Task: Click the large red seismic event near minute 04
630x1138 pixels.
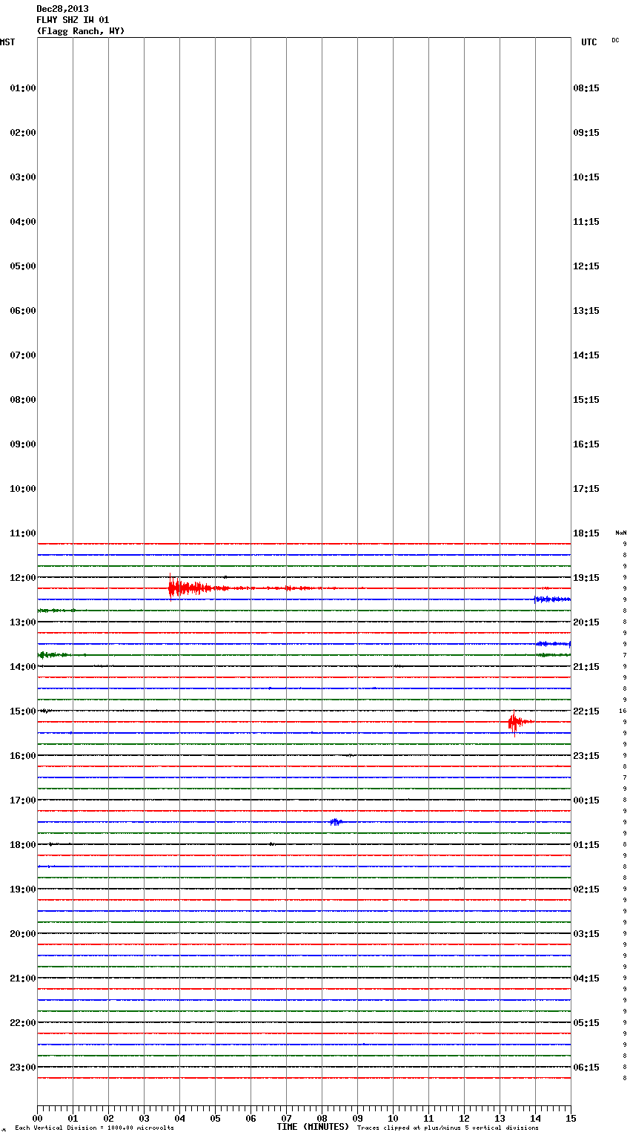Action: [x=191, y=588]
